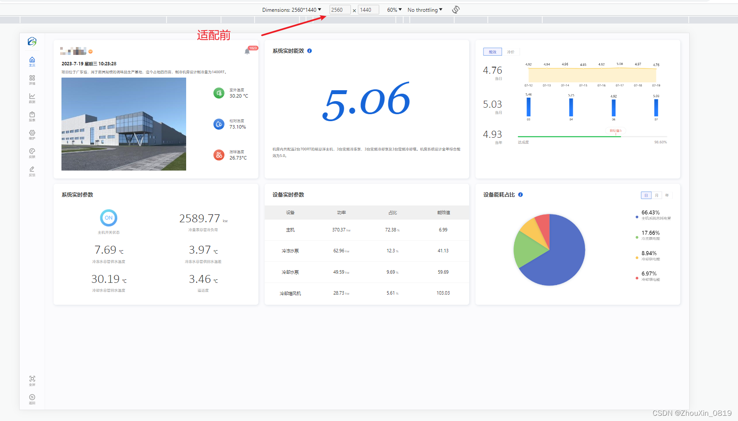Click the height input showing 1440
The width and height of the screenshot is (738, 421).
(368, 10)
